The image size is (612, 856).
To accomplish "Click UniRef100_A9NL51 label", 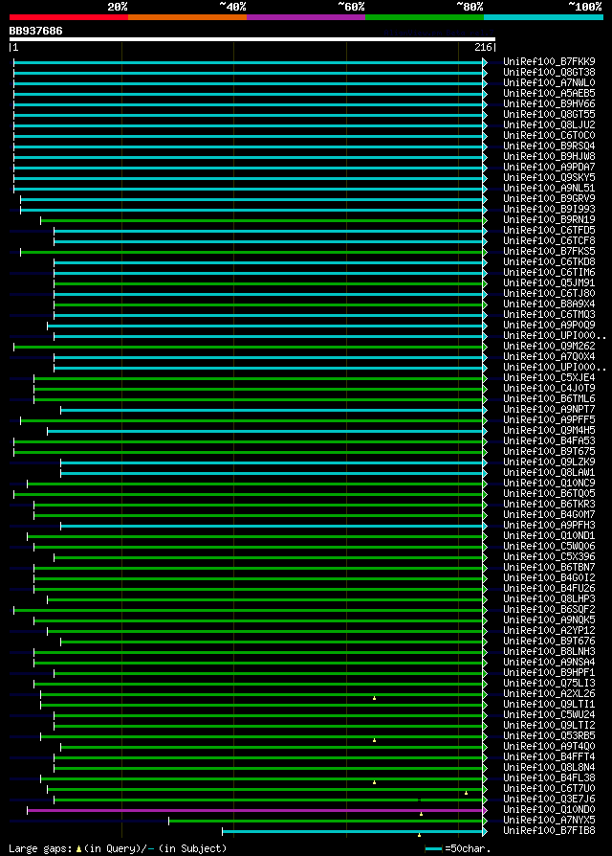I will 549,188.
